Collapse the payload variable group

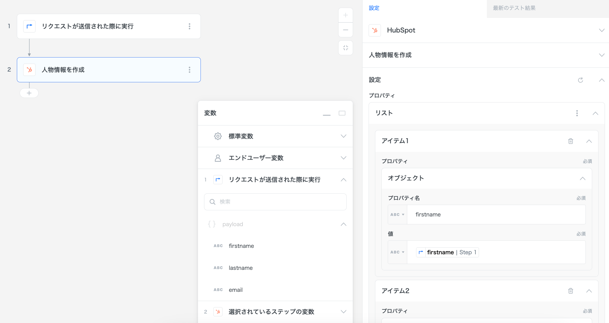[343, 224]
